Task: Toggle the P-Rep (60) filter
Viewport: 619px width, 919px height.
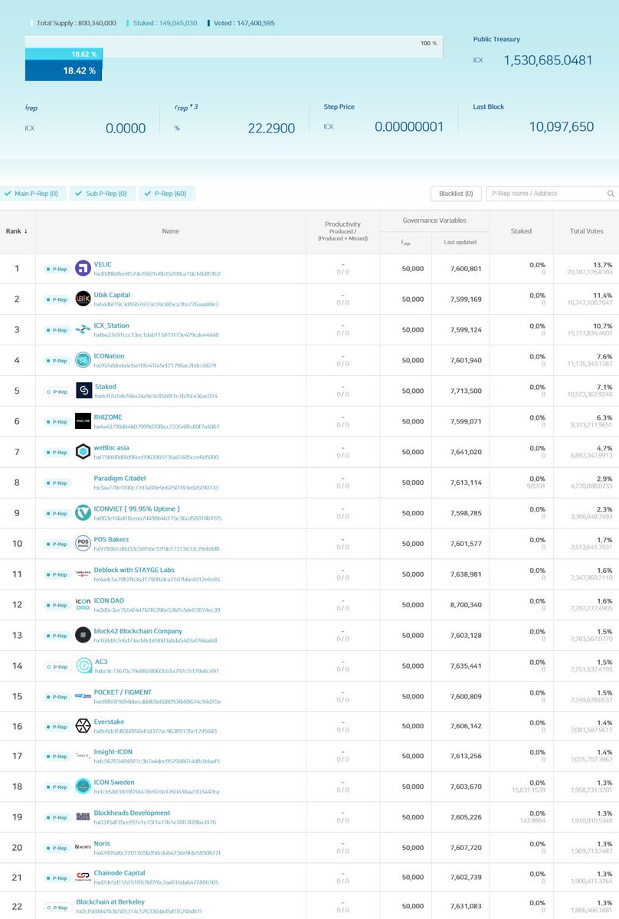Action: (x=167, y=194)
